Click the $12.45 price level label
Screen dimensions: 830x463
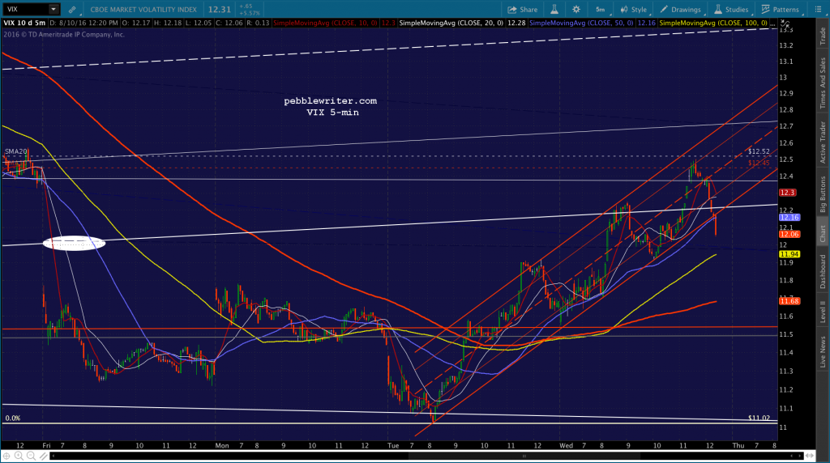tap(759, 163)
